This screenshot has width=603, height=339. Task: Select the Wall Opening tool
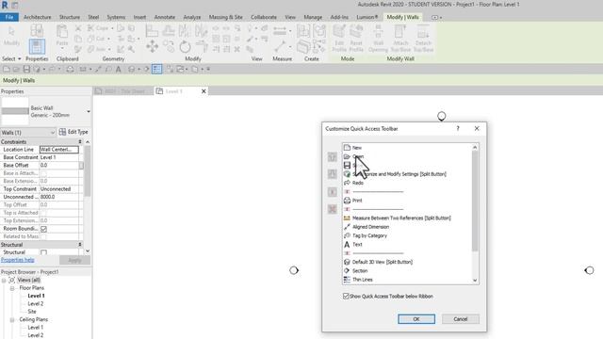(378, 39)
